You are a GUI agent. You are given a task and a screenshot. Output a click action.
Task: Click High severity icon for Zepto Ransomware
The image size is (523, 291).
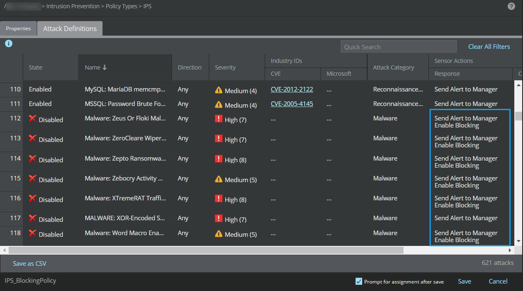click(x=219, y=159)
